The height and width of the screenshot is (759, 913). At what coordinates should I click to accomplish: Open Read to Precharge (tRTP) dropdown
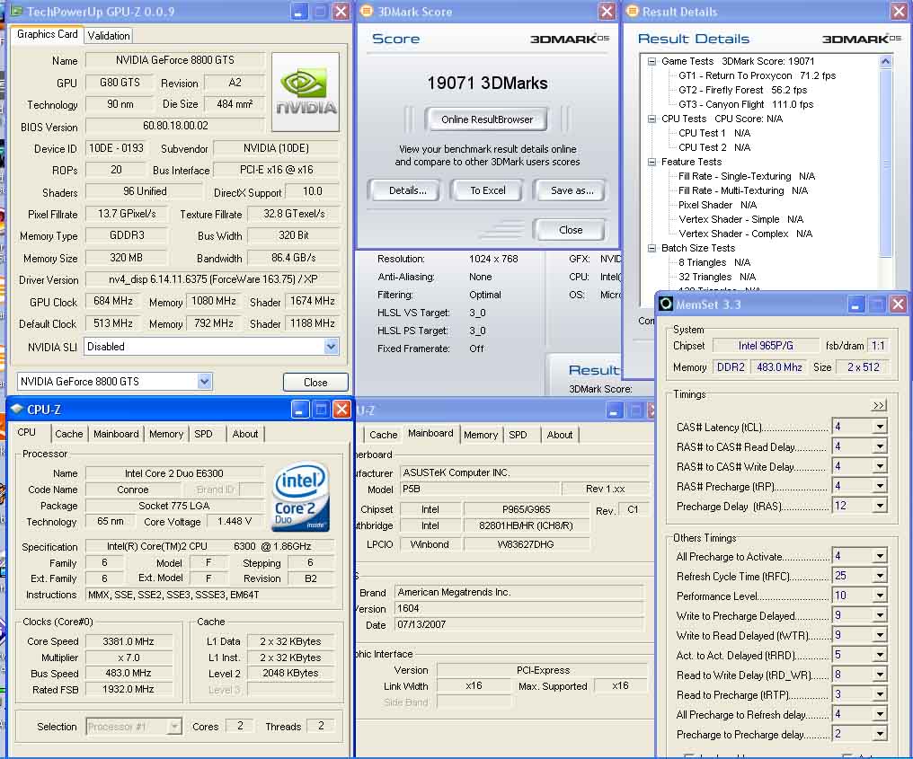[880, 694]
